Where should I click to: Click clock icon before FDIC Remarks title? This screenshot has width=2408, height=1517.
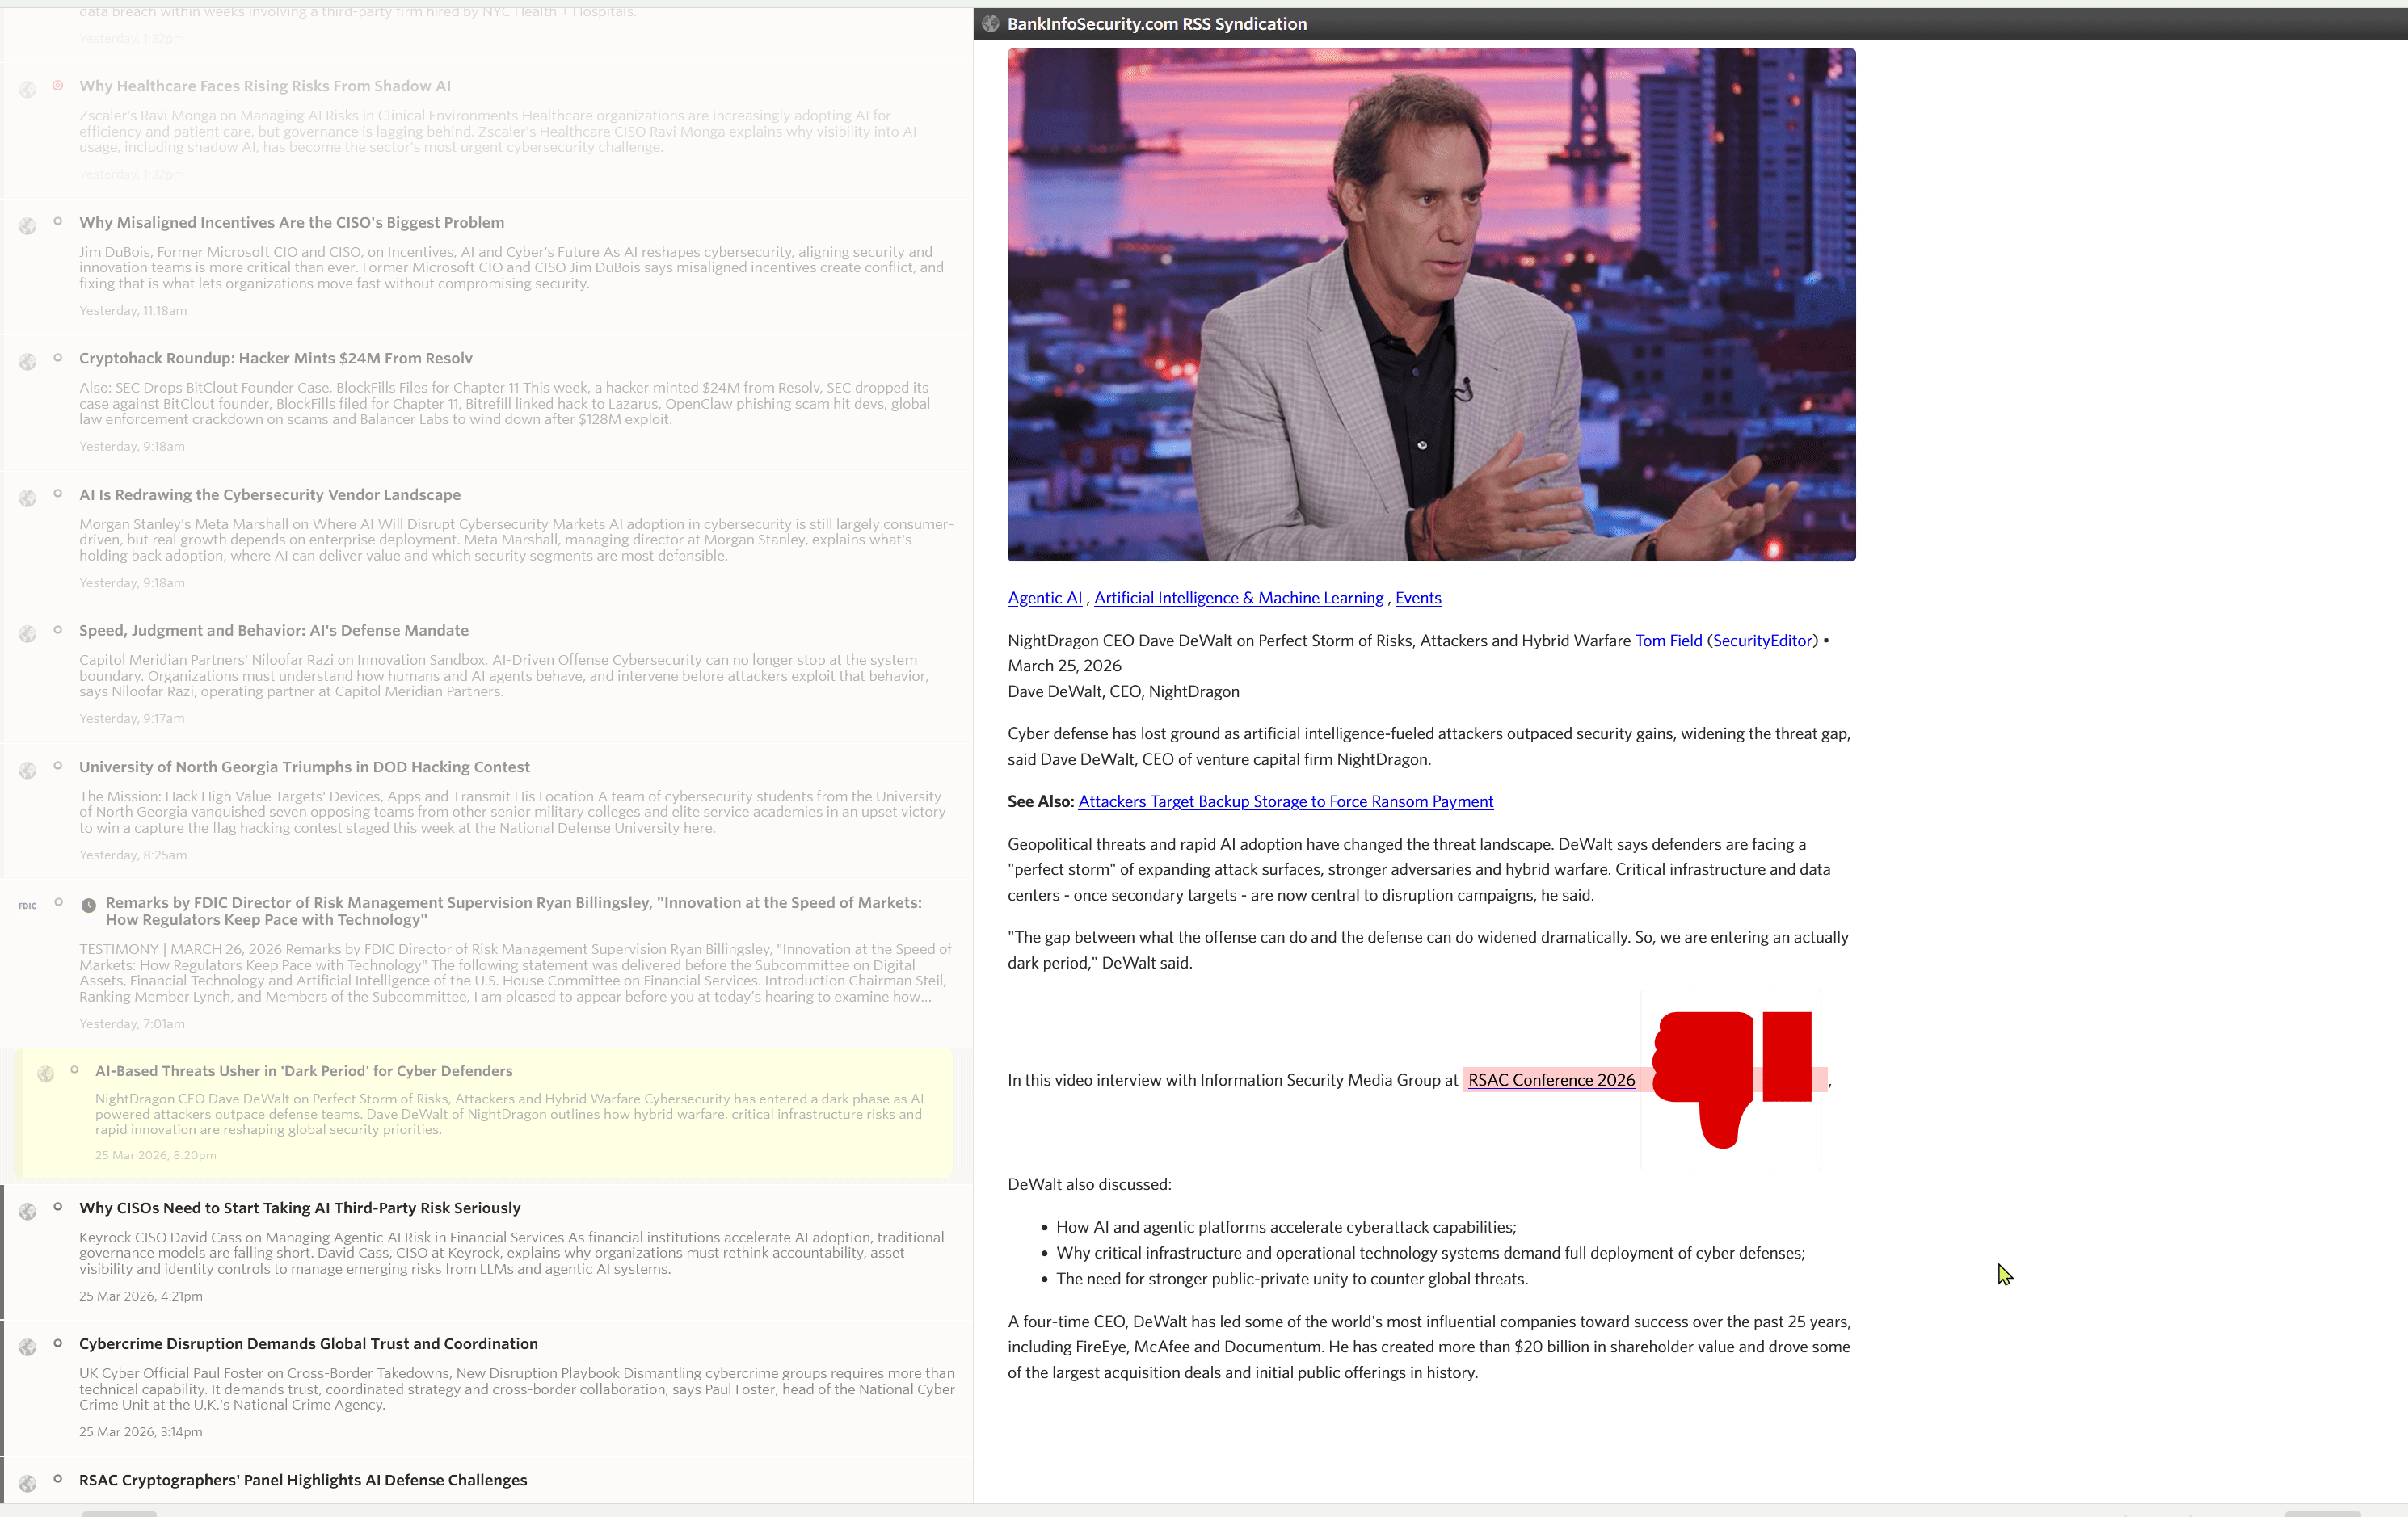(89, 906)
